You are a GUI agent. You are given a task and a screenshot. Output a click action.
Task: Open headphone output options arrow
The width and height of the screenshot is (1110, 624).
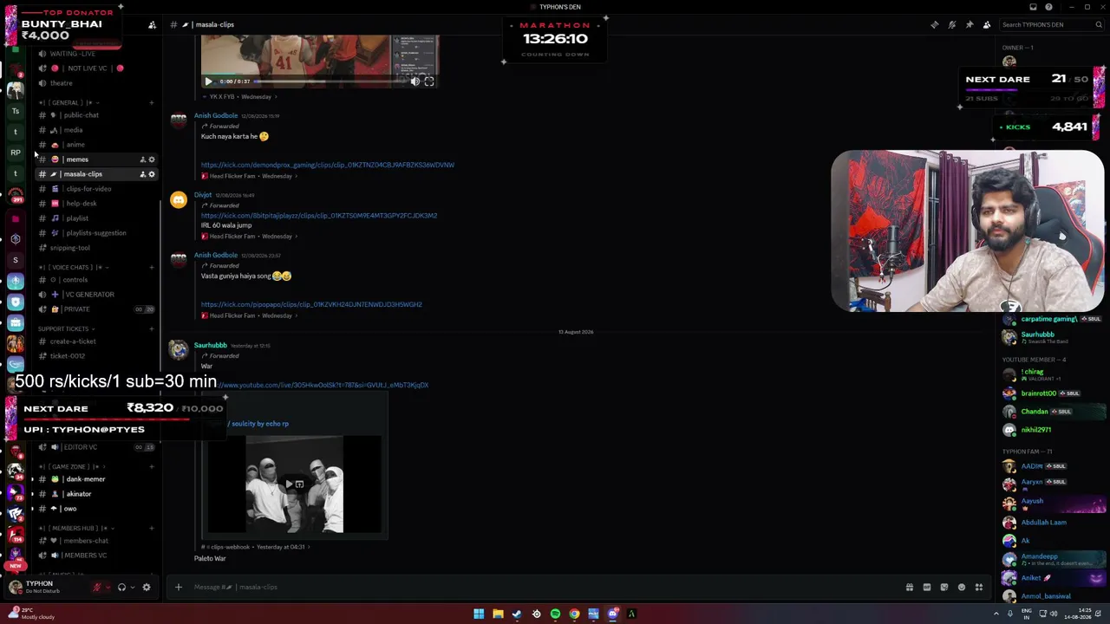(132, 587)
